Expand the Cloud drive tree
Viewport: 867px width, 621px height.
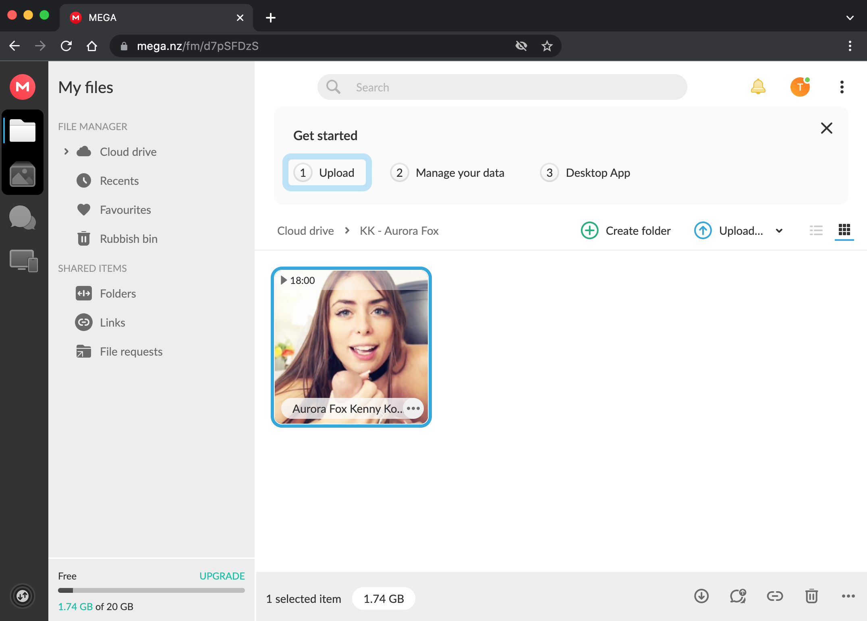tap(66, 151)
